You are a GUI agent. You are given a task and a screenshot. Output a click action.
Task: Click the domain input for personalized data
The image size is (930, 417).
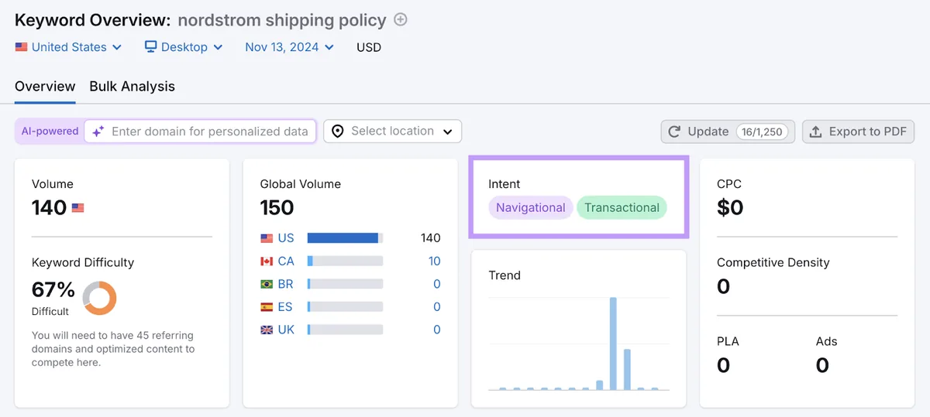[x=200, y=132]
